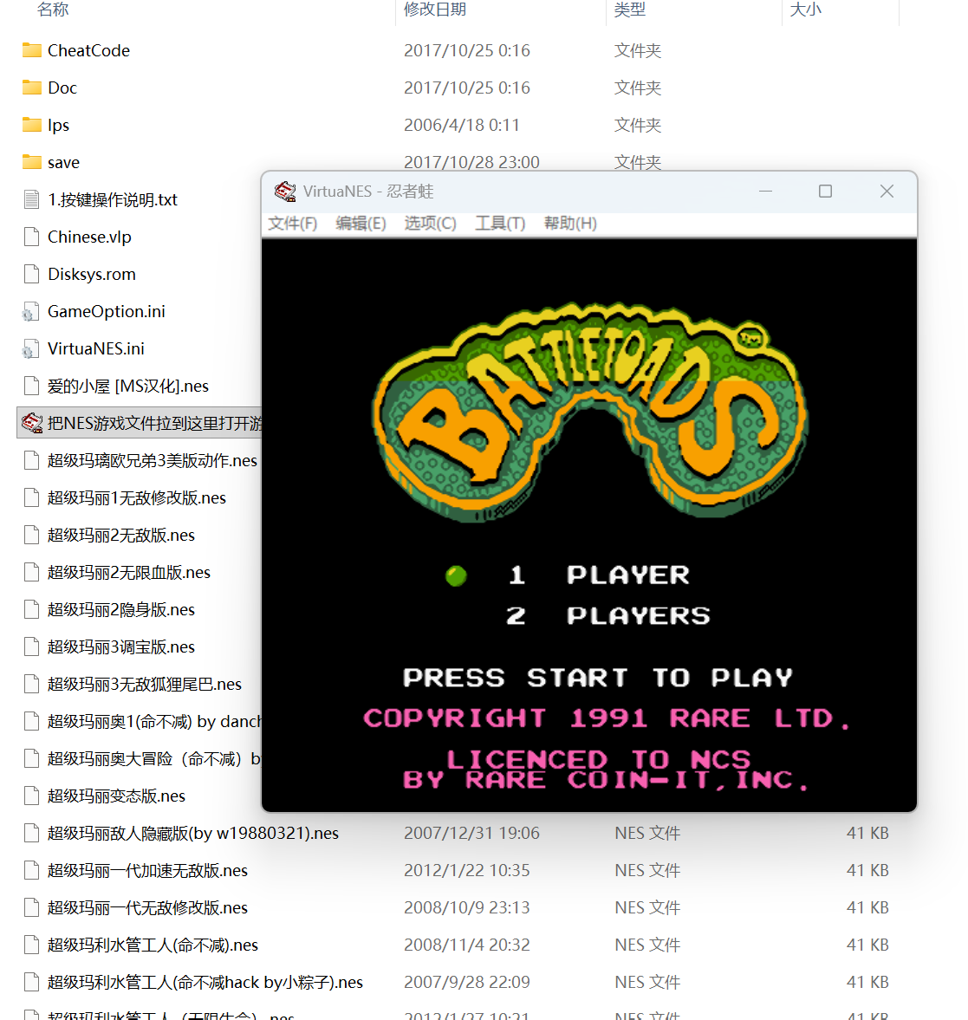Open the 编辑(E) menu in VirtuaNES
Viewport: 968px width, 1020px height.
coord(361,224)
